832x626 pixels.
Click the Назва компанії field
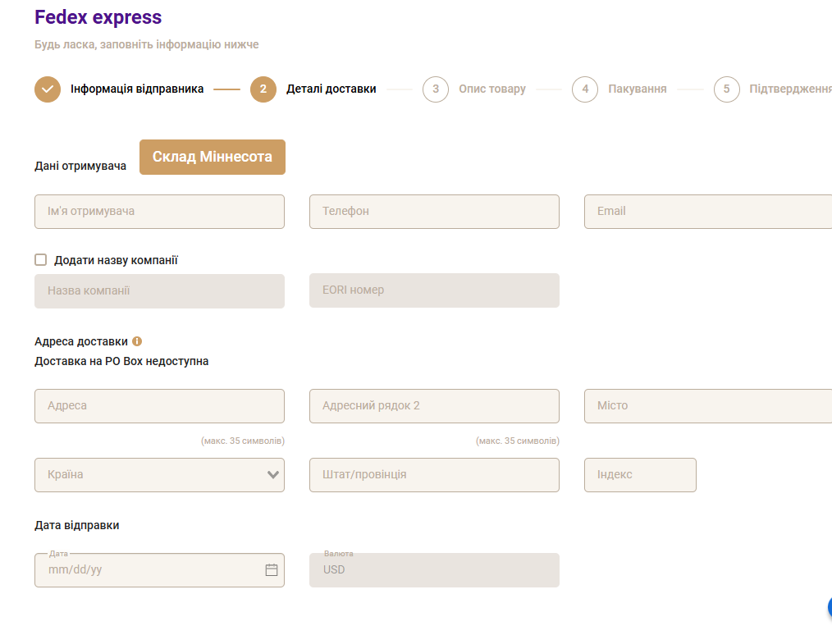160,291
